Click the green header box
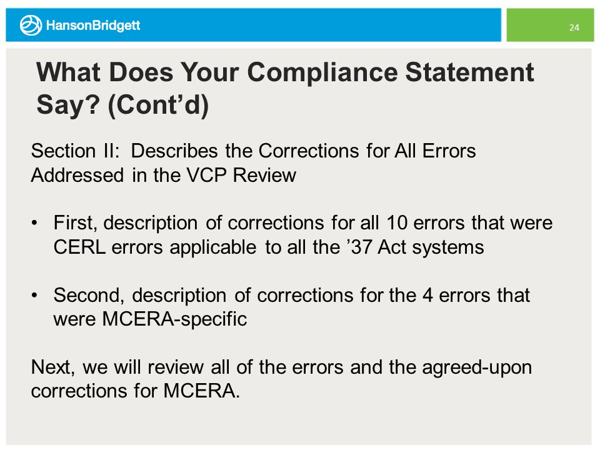 [x=550, y=25]
